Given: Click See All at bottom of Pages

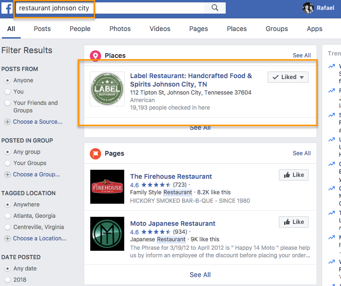Looking at the screenshot, I should (x=200, y=275).
